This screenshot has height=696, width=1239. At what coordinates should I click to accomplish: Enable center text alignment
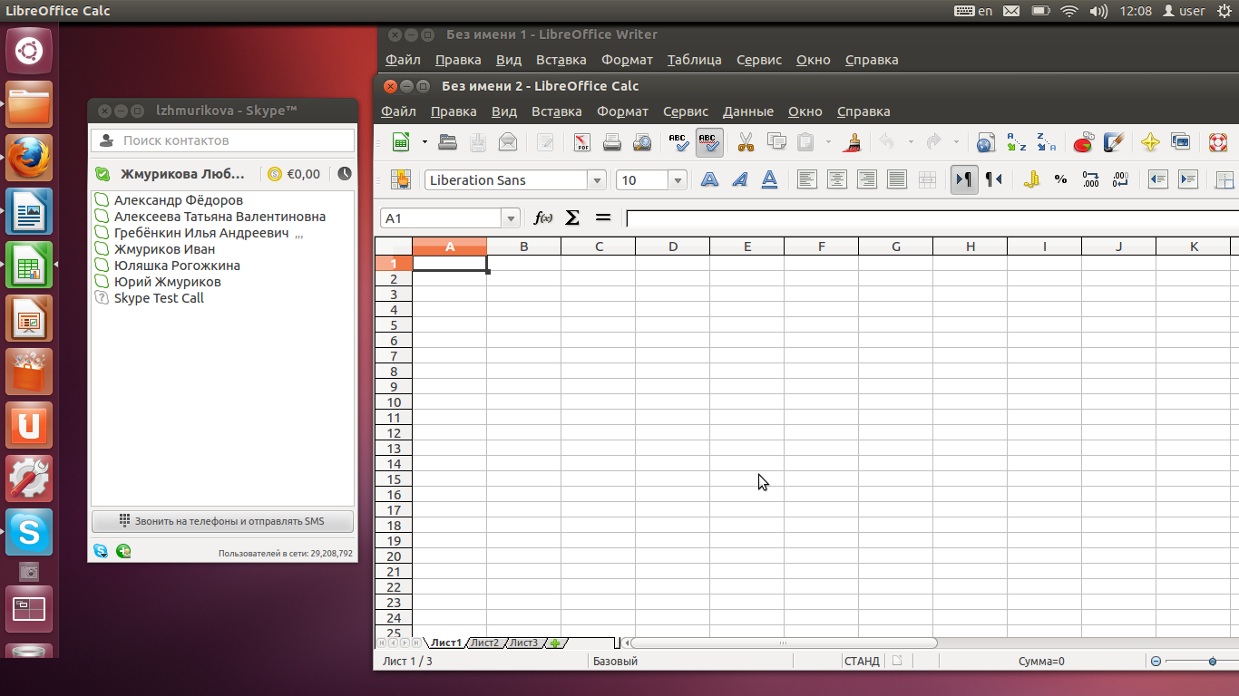click(835, 179)
